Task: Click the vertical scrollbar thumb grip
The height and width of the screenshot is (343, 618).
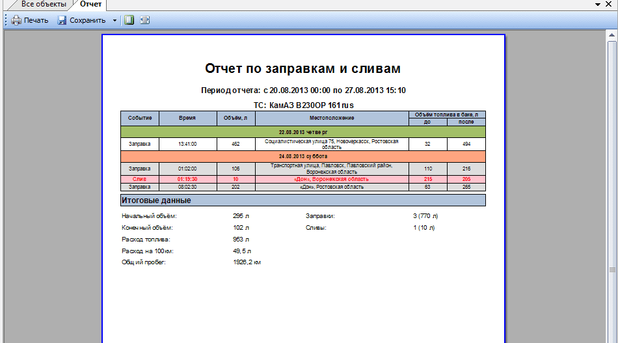Action: coord(612,269)
